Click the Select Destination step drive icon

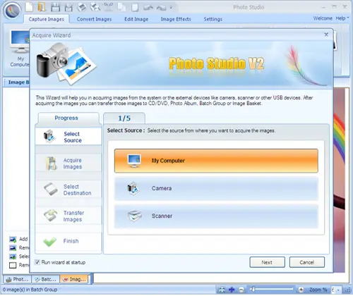(51, 190)
